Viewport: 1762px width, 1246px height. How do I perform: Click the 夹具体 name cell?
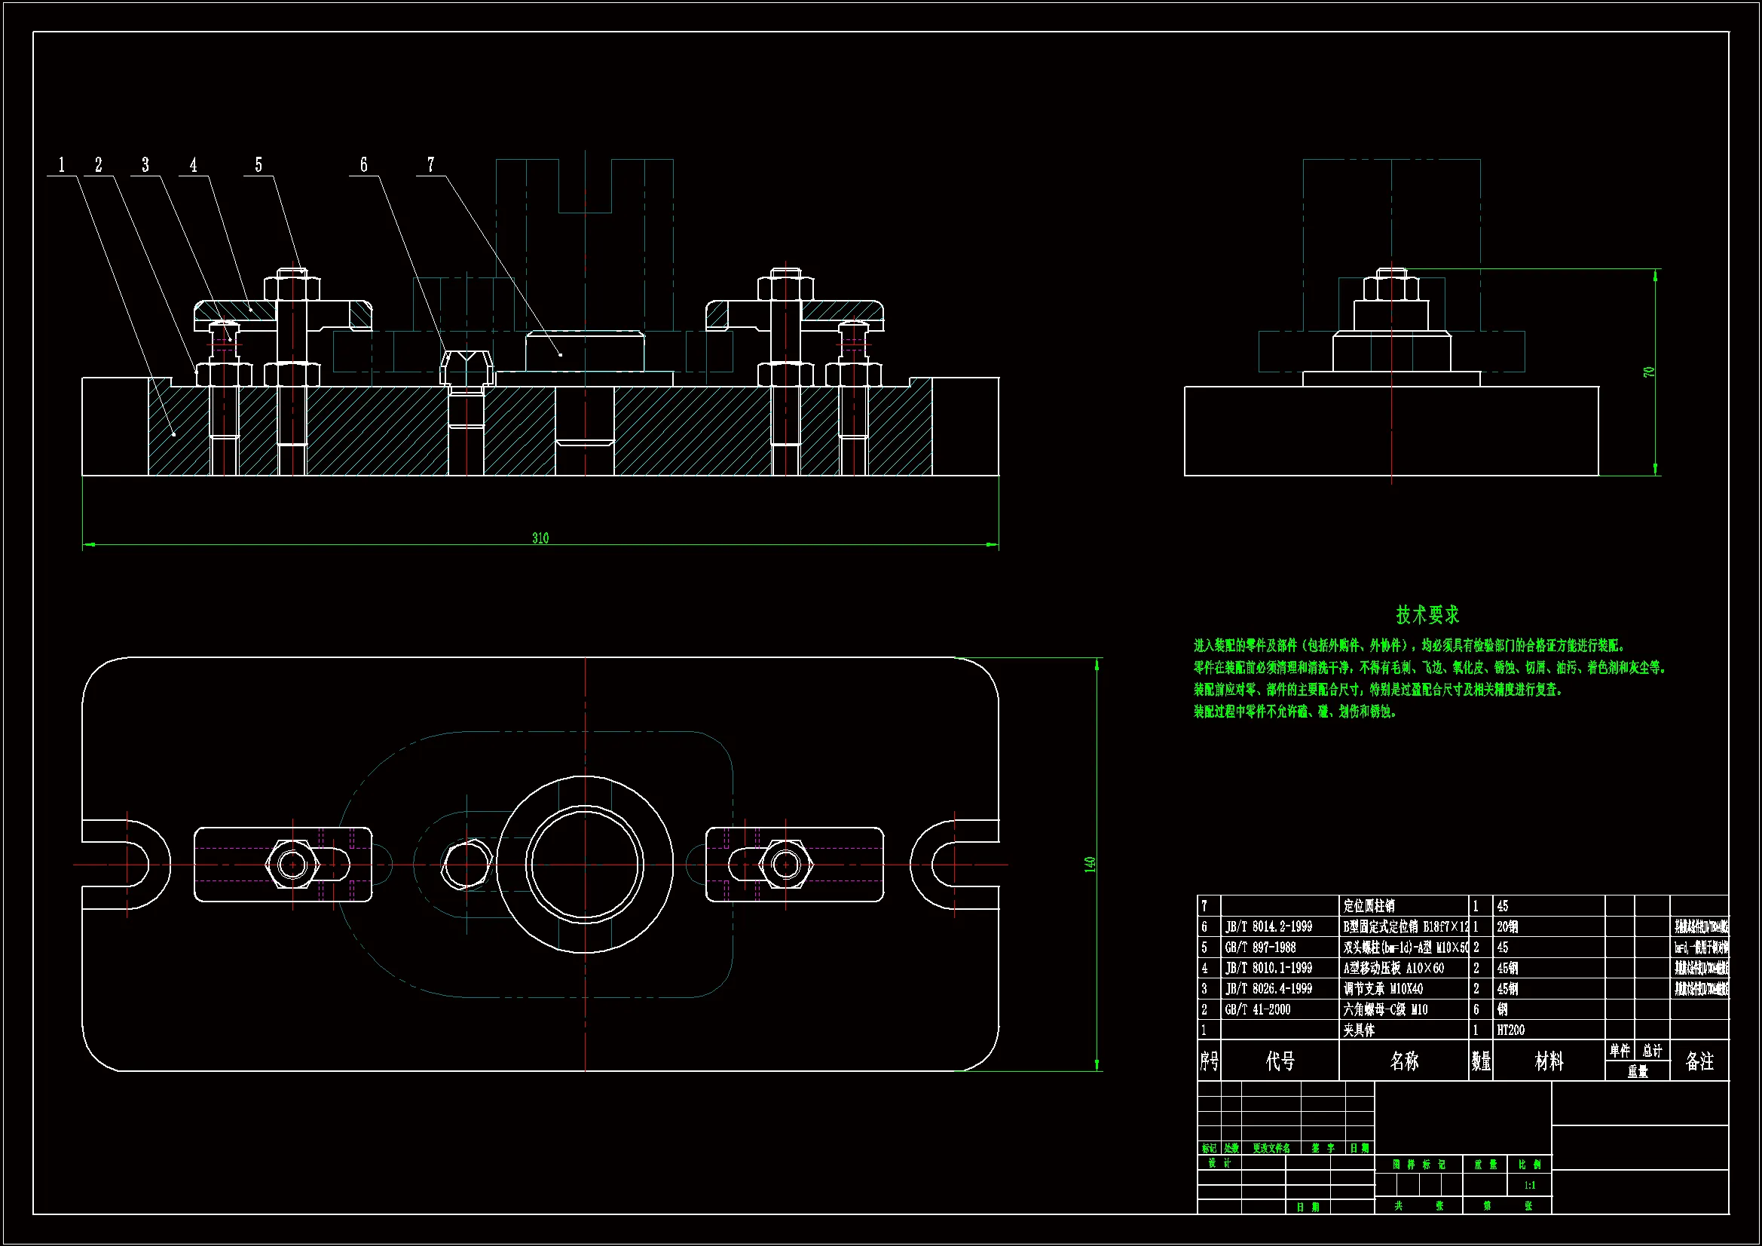click(1359, 1030)
